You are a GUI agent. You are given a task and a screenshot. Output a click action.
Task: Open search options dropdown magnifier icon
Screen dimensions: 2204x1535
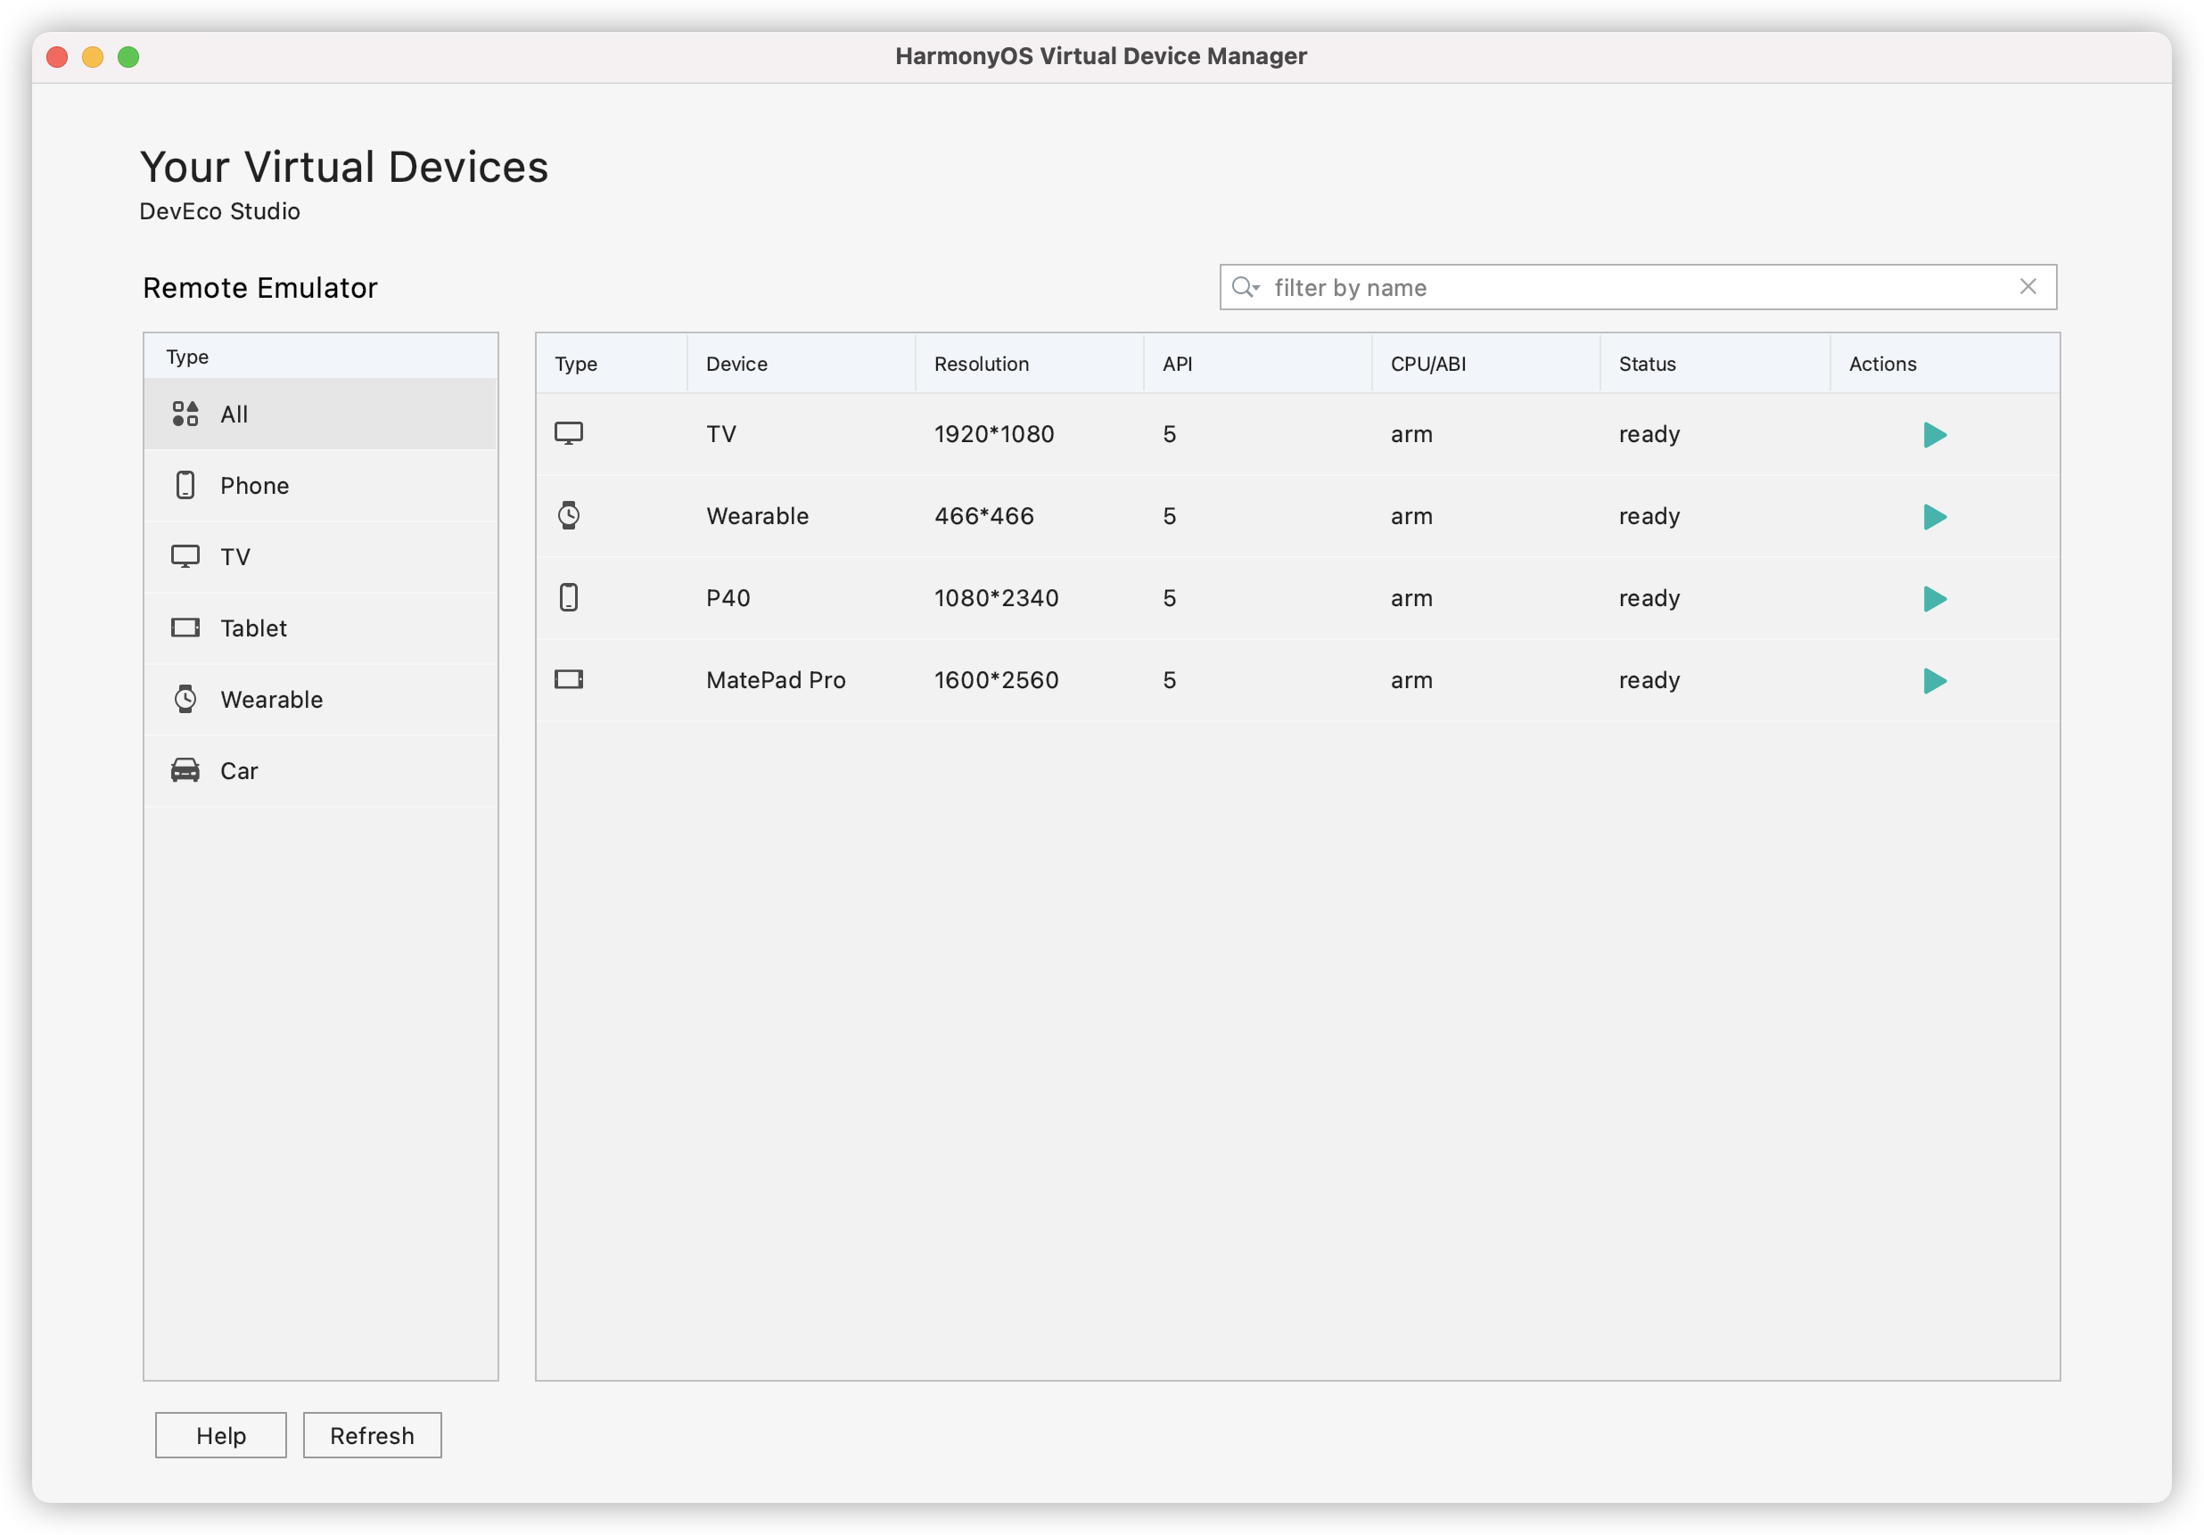[1245, 287]
